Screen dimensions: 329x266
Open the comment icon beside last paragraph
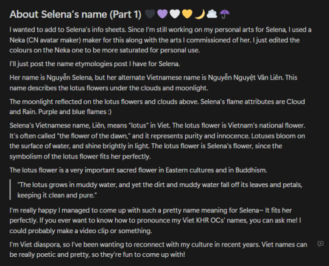click(x=320, y=244)
